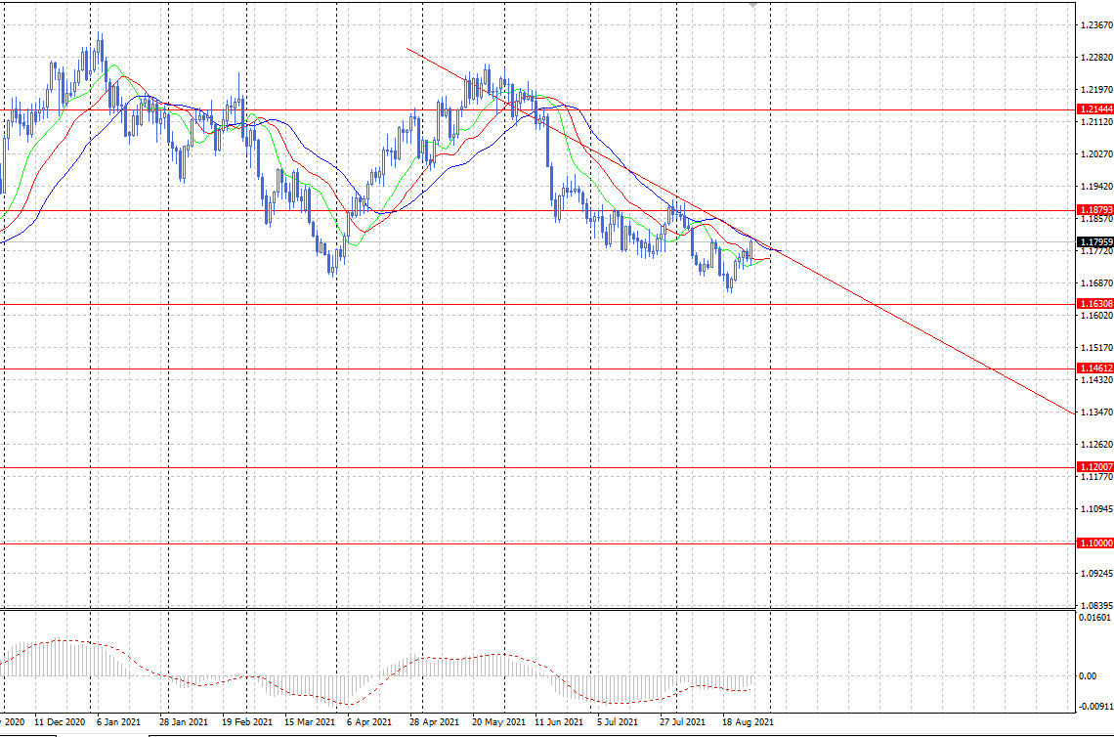Click the 1.20270 price scale label
1114x737 pixels.
coord(1096,154)
